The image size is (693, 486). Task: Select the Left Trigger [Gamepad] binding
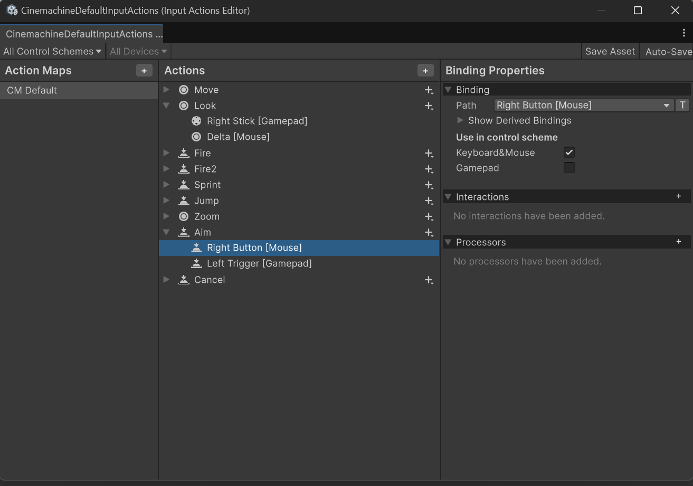pyautogui.click(x=259, y=263)
